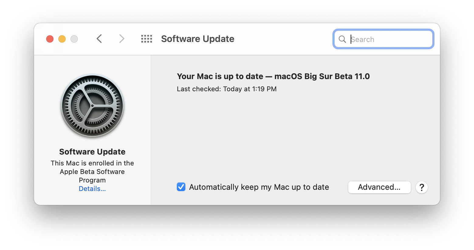
Task: Uncheck Automatically keep my Mac up to date
Action: pyautogui.click(x=181, y=187)
